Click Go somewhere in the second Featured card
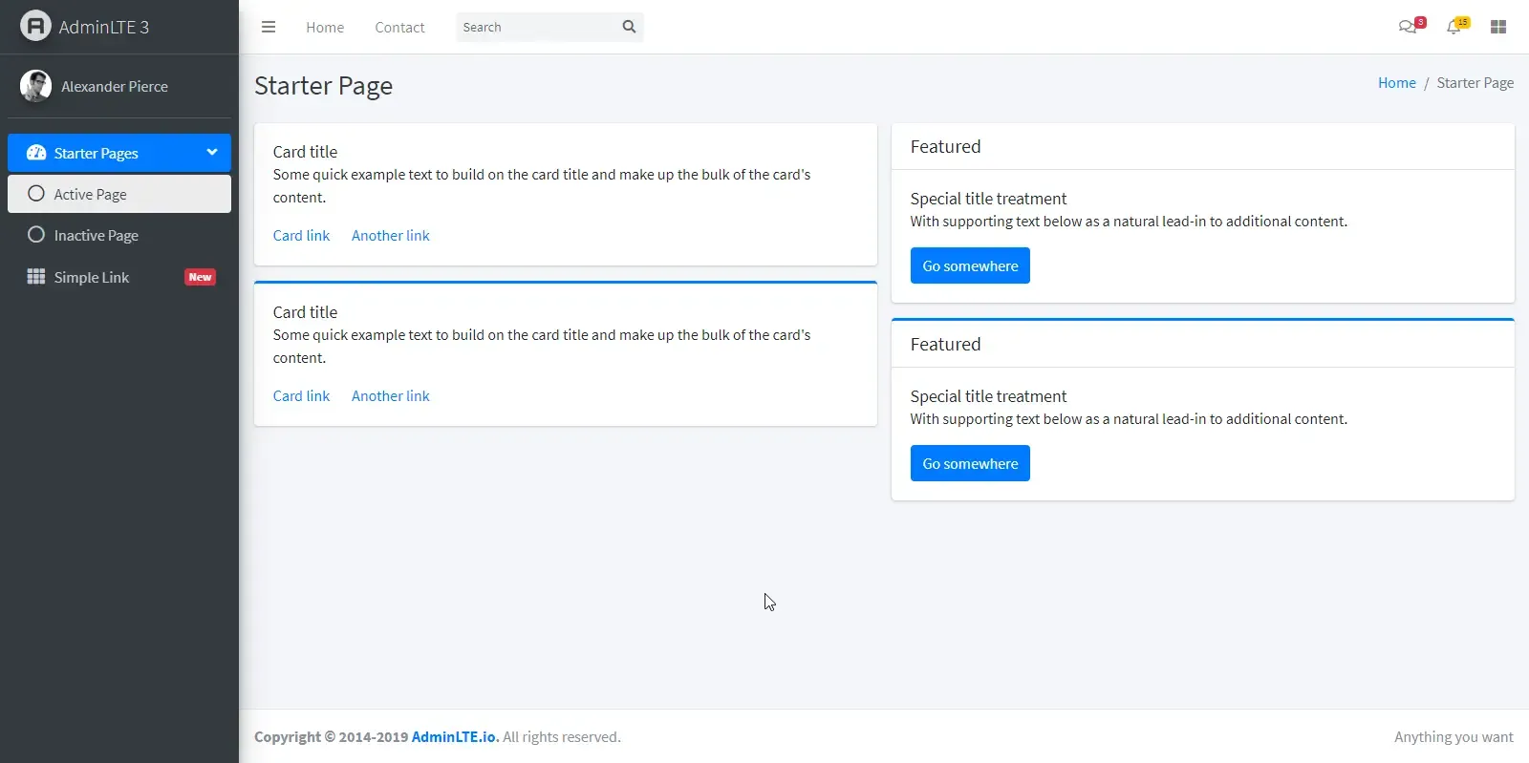Viewport: 1529px width, 763px height. (970, 463)
